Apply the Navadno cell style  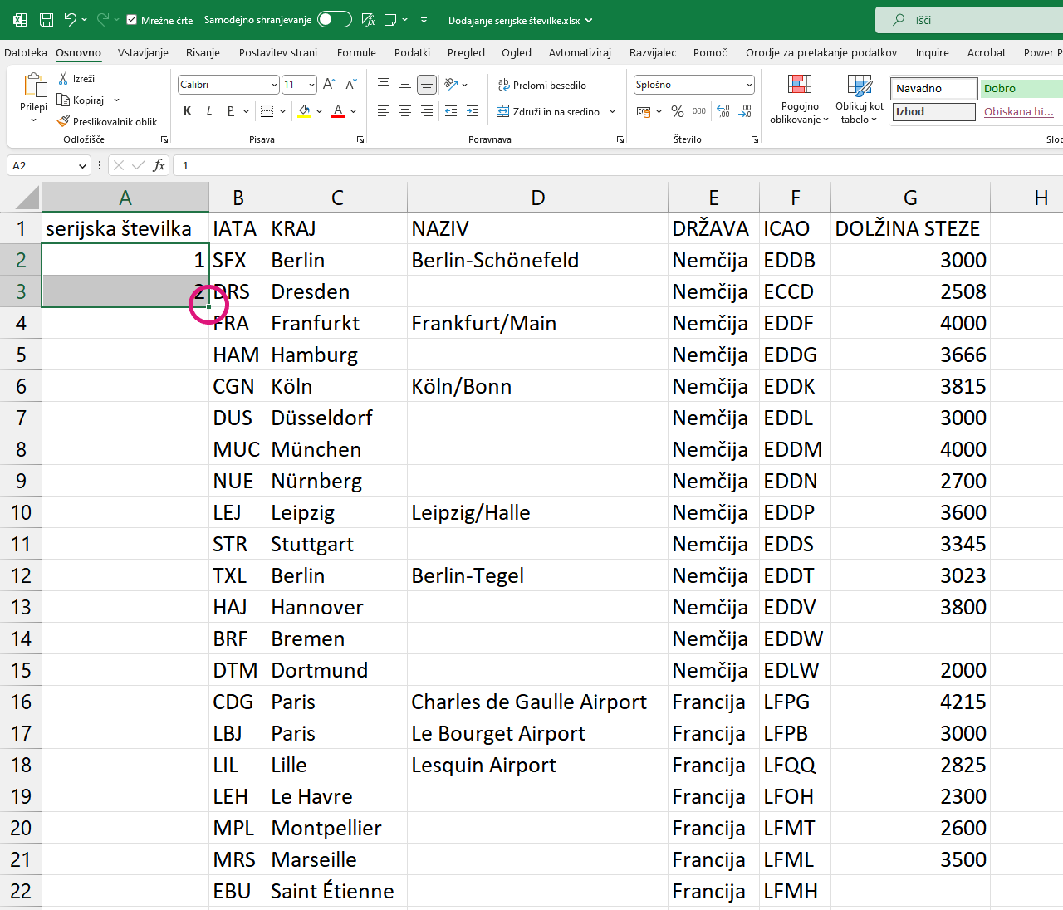pyautogui.click(x=934, y=88)
